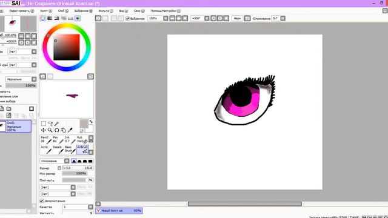Activate the move tool
The height and width of the screenshot is (218, 388).
point(43,130)
